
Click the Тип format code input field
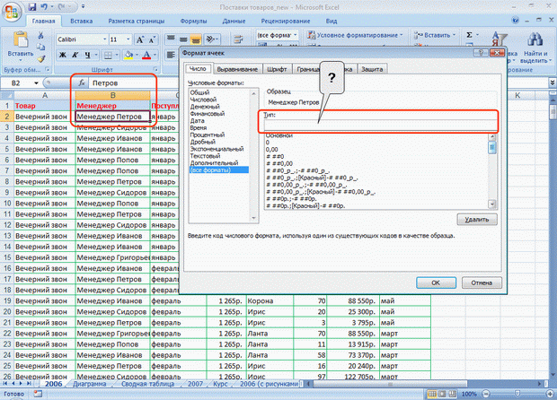380,126
